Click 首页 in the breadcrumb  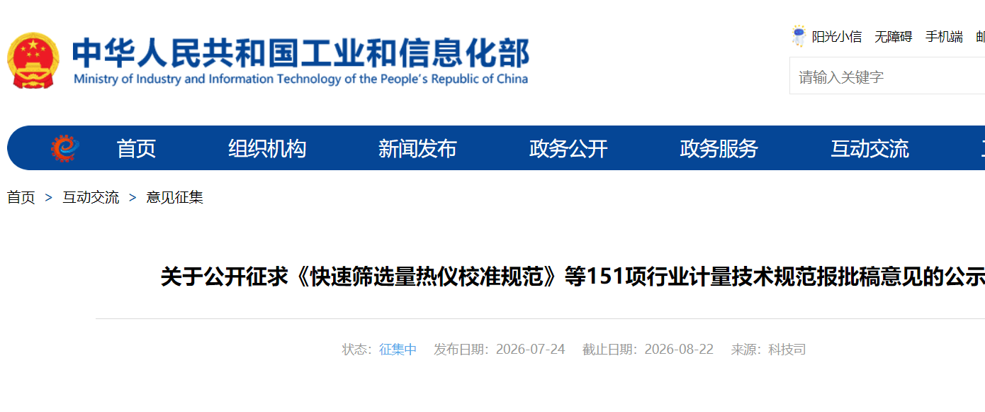[21, 197]
